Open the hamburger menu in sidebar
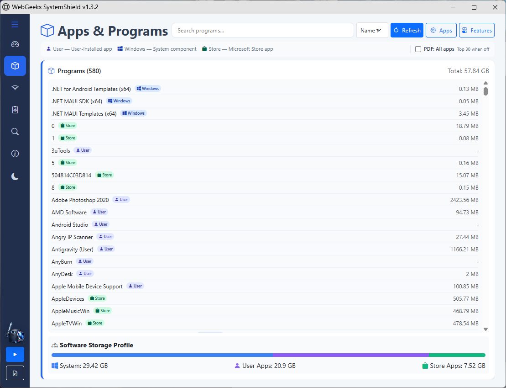This screenshot has height=388, width=506. click(x=15, y=25)
